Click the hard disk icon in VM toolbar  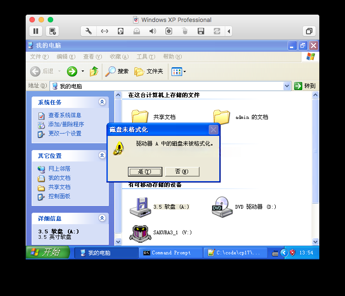click(121, 31)
